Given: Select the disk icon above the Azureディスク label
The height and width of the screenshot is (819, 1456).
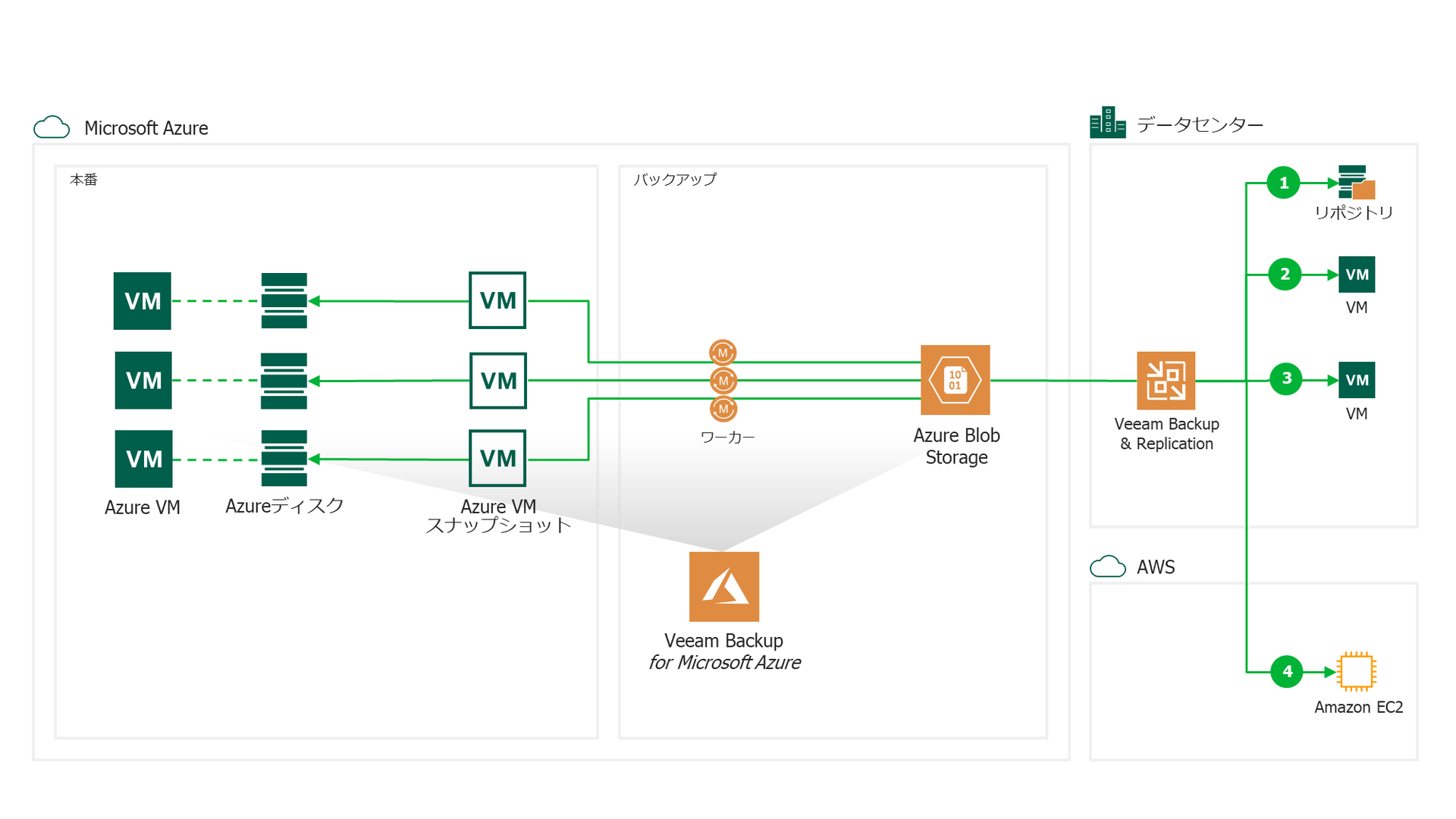Looking at the screenshot, I should 284,459.
